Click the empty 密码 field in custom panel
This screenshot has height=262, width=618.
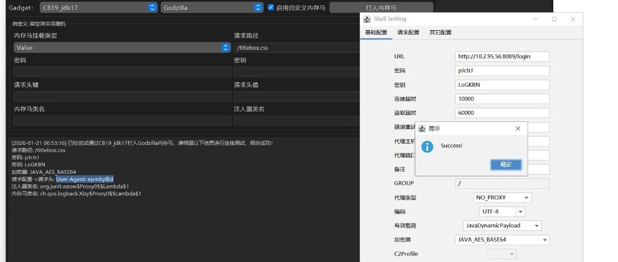pos(122,72)
